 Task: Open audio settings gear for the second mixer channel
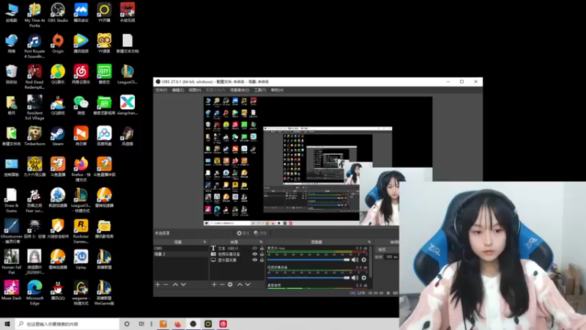click(x=363, y=278)
